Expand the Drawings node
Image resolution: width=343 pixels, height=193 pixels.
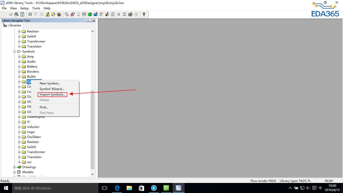pyautogui.click(x=15, y=167)
